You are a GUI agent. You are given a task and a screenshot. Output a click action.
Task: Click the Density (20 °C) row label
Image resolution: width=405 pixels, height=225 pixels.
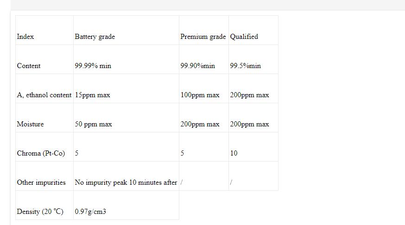(40, 212)
